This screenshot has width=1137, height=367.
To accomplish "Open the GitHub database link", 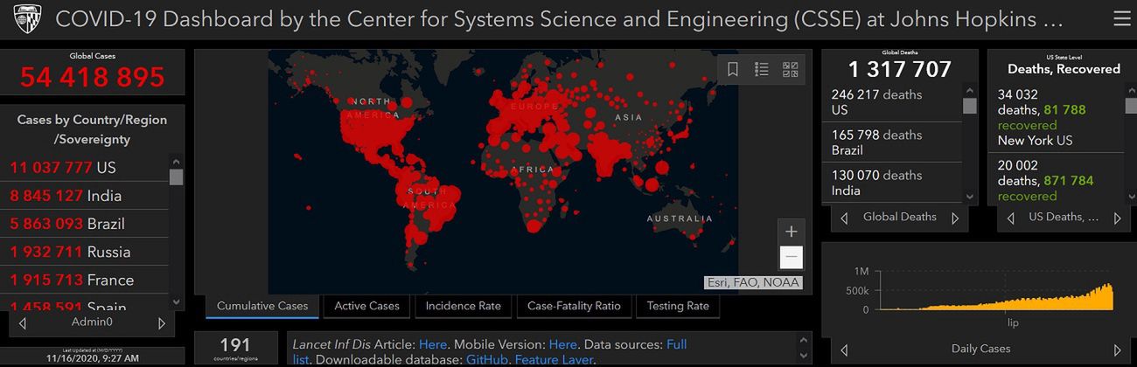I will [486, 360].
